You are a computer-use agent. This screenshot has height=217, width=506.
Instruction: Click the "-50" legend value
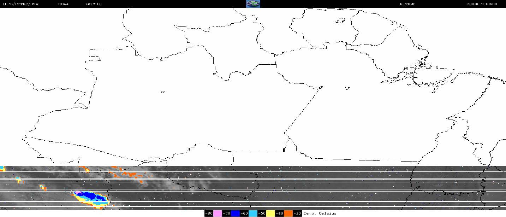click(262, 213)
